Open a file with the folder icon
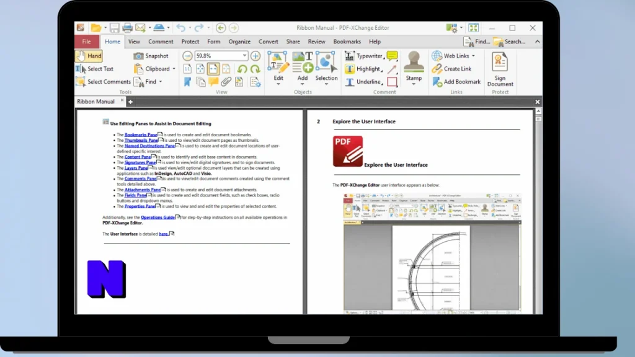635x357 pixels. 95,27
